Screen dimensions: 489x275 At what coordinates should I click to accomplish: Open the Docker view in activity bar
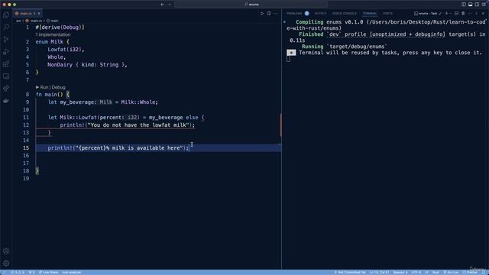(6, 101)
